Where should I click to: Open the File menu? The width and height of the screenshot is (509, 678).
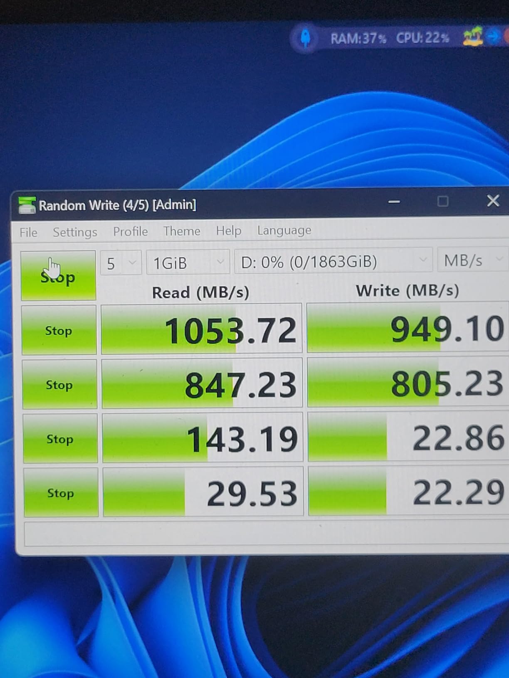coord(28,232)
